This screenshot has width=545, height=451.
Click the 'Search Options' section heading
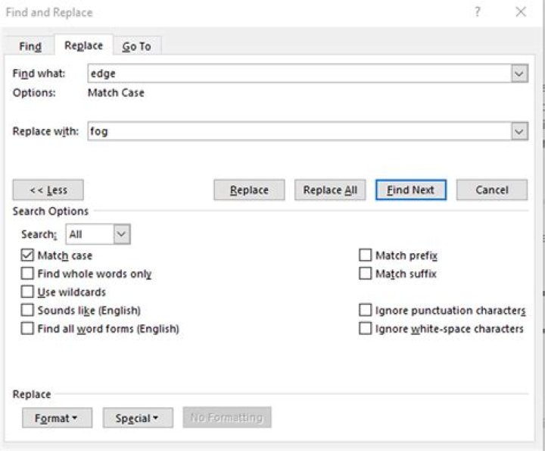click(51, 211)
